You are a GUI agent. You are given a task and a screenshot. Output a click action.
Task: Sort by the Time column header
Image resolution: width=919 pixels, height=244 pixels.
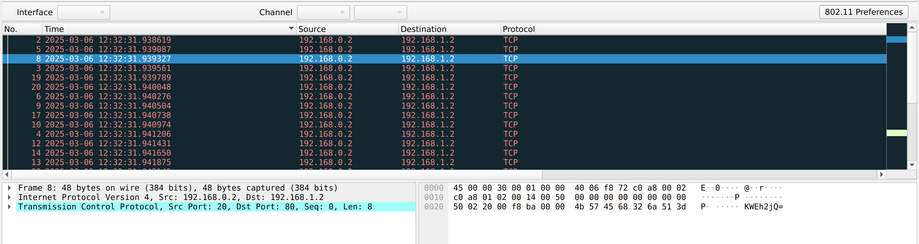pyautogui.click(x=168, y=29)
